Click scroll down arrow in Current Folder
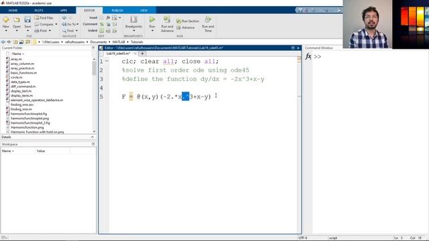Screen dimensions: 429x241 94,131
